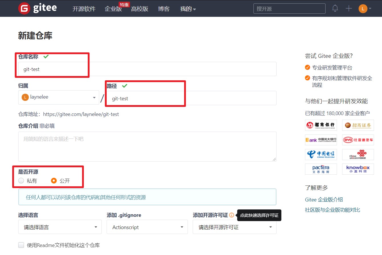Select the 私有 radio button

tap(21, 181)
